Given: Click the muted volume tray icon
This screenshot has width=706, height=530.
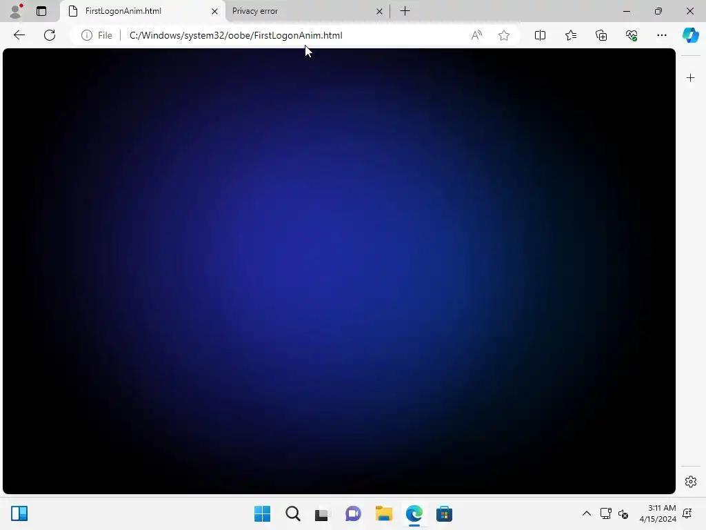Looking at the screenshot, I should [x=623, y=513].
